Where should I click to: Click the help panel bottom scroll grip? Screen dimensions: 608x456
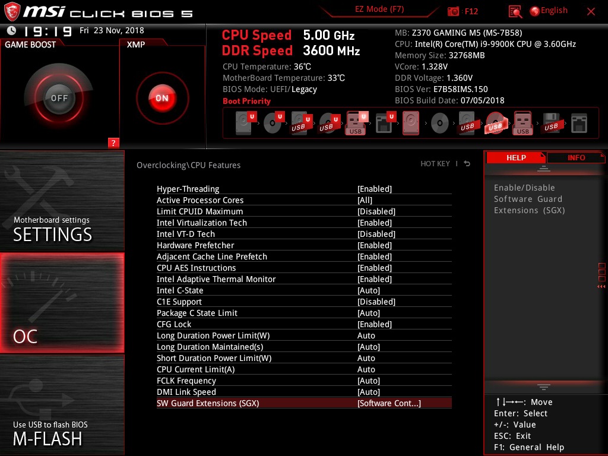pos(544,387)
